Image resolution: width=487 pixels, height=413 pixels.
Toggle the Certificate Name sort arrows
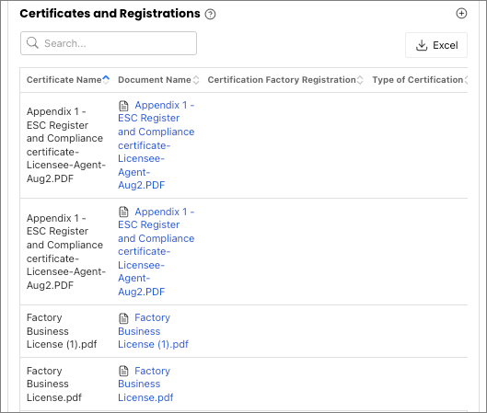coord(106,80)
